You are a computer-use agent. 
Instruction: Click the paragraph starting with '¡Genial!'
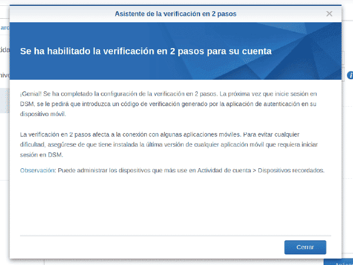(x=168, y=104)
